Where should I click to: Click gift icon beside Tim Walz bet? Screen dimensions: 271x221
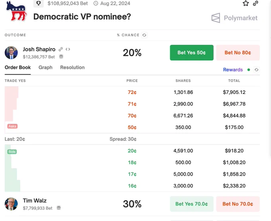coord(59,208)
